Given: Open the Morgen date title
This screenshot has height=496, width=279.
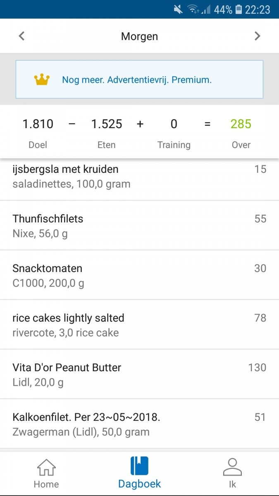Looking at the screenshot, I should pyautogui.click(x=139, y=36).
